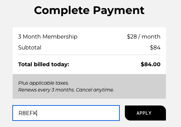Click the word month in price

click(151, 37)
